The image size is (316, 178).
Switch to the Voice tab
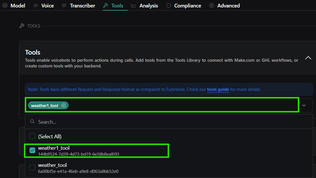coord(44,6)
